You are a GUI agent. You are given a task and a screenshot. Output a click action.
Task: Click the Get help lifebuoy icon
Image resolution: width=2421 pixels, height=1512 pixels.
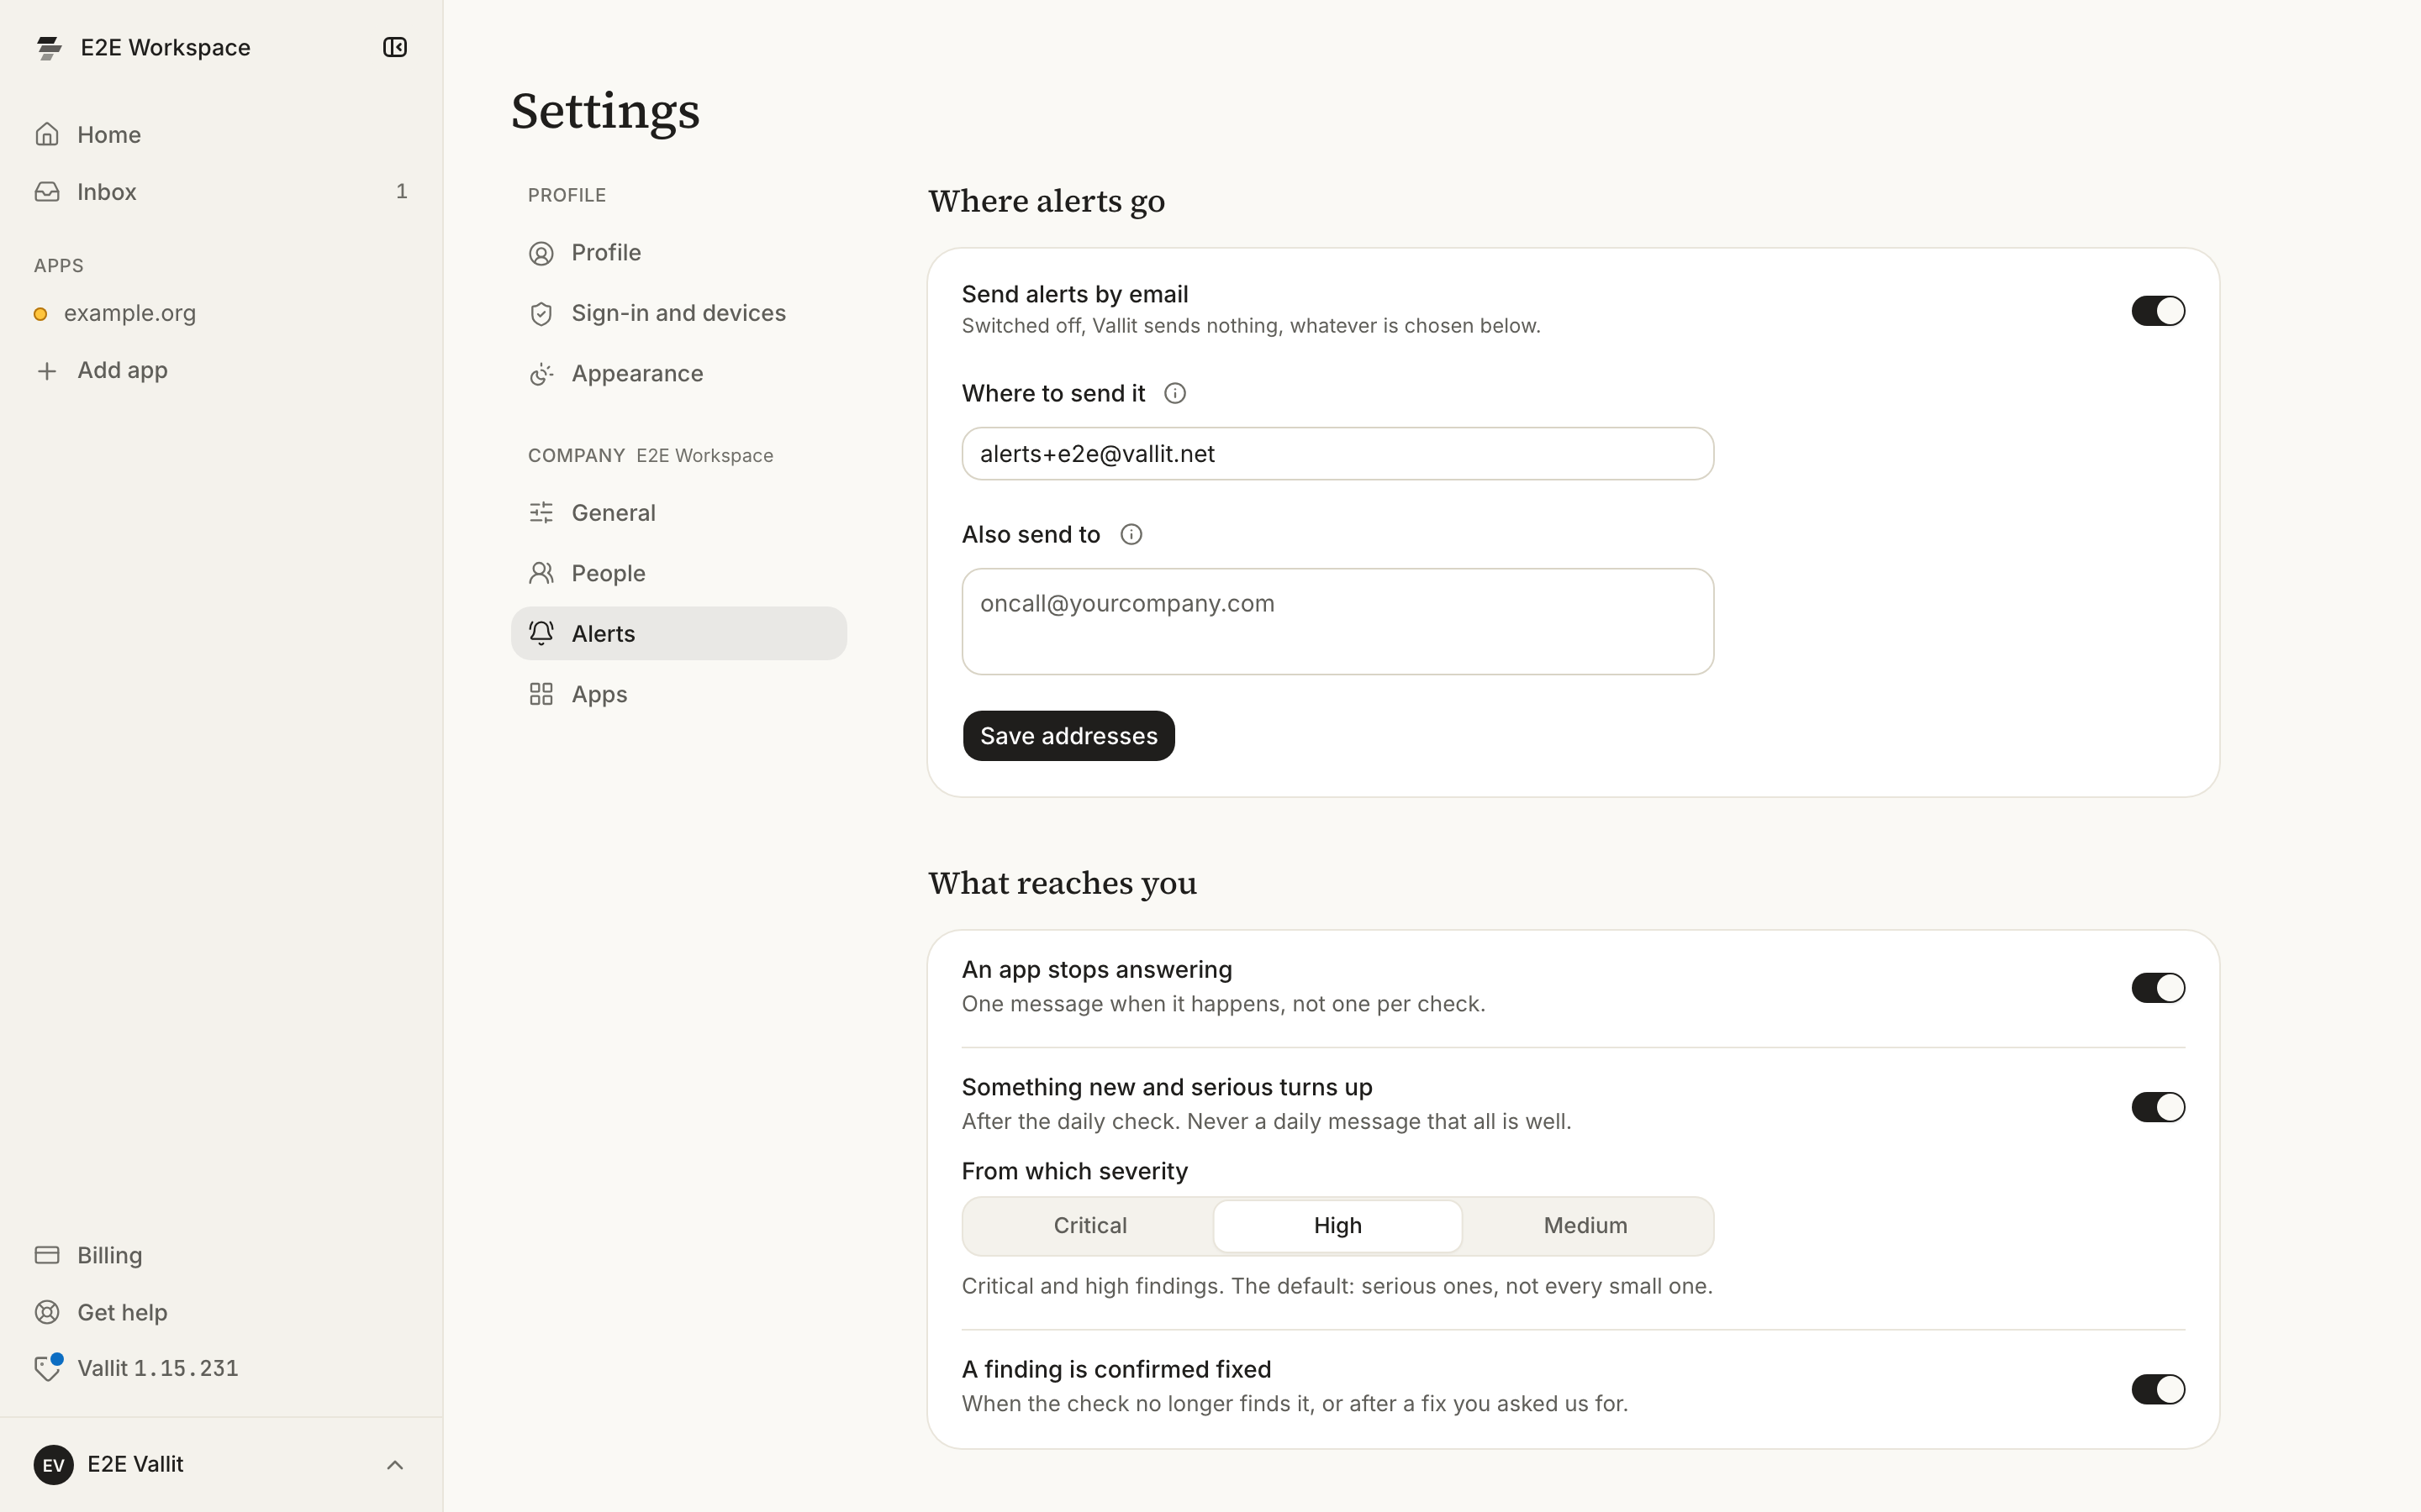[x=47, y=1312]
